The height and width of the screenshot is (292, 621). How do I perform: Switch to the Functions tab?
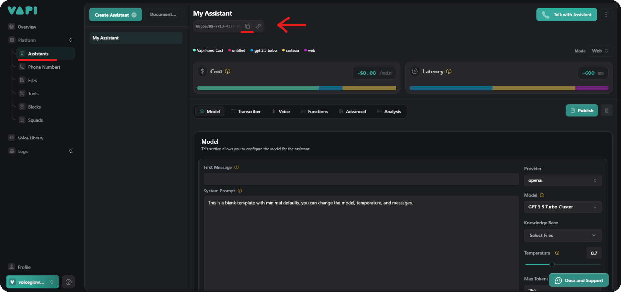point(314,112)
